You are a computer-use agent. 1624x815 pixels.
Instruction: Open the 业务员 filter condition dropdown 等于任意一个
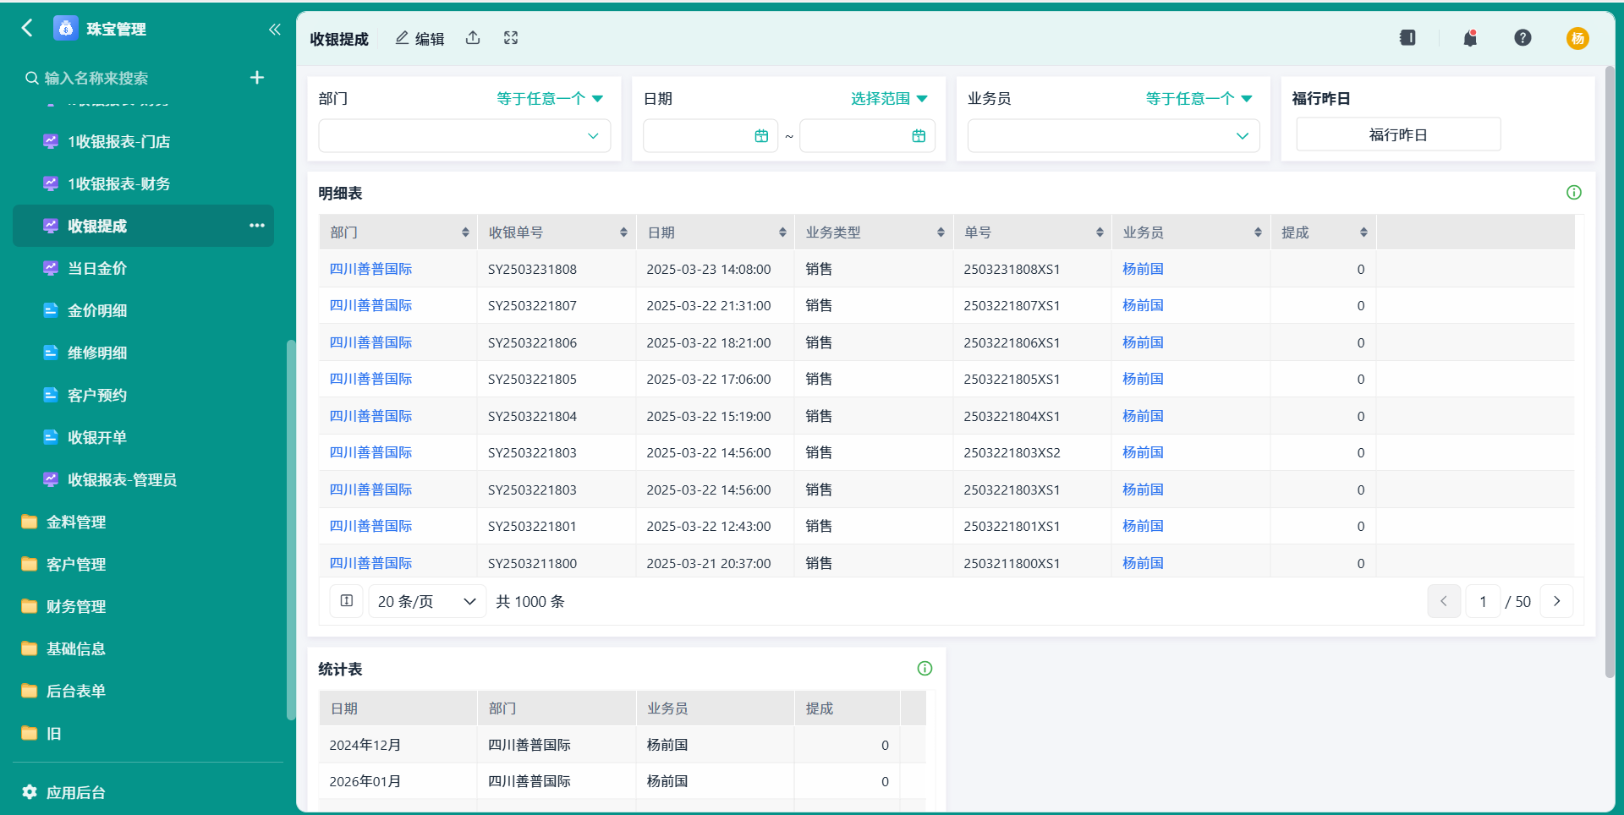click(x=1199, y=99)
